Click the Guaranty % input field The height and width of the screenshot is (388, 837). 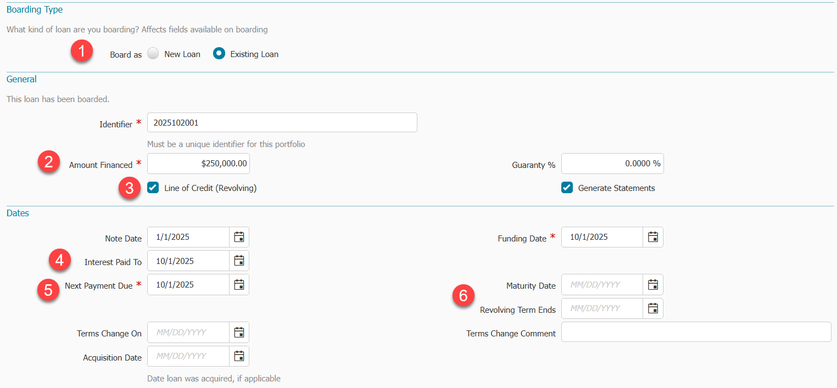point(612,164)
